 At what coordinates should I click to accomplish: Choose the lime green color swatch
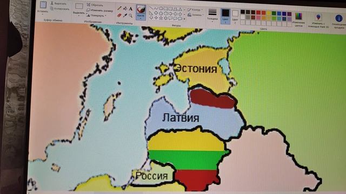[274, 18]
